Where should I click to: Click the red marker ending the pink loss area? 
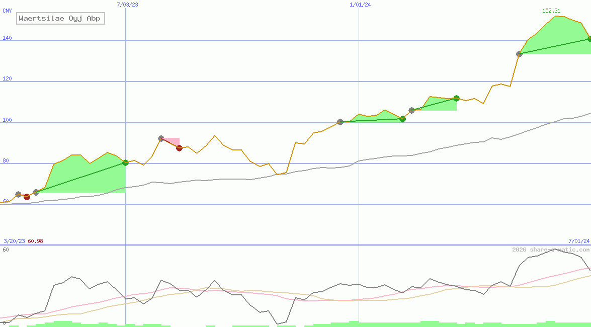click(179, 148)
